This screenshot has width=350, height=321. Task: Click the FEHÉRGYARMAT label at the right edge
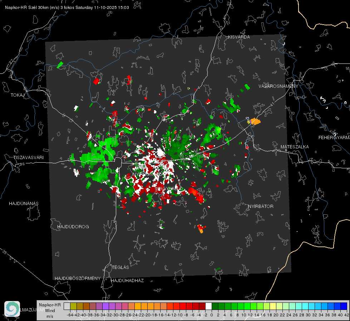click(334, 138)
